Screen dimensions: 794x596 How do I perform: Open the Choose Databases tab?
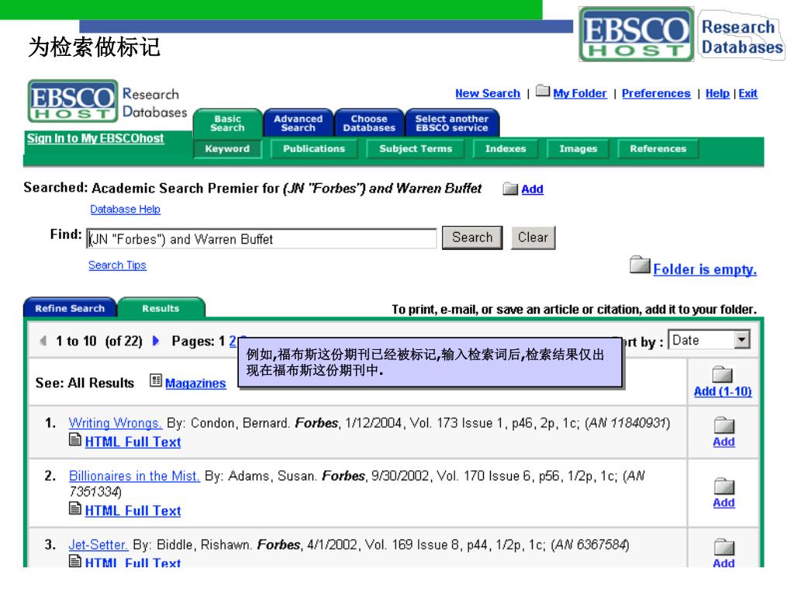coord(369,123)
